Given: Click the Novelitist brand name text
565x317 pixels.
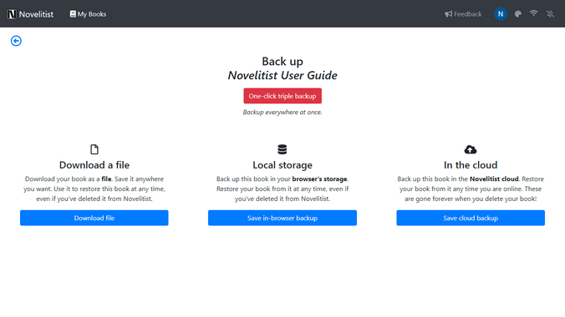Looking at the screenshot, I should [36, 14].
